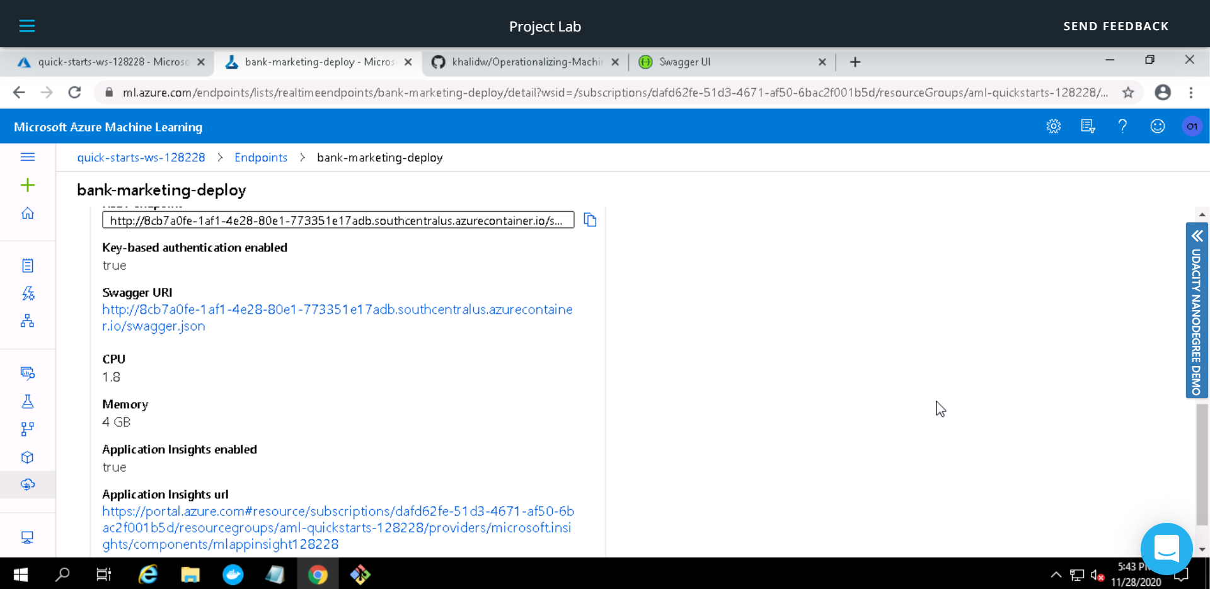This screenshot has width=1210, height=589.
Task: Close the quick-starts-ws-128228 tab
Action: point(200,62)
